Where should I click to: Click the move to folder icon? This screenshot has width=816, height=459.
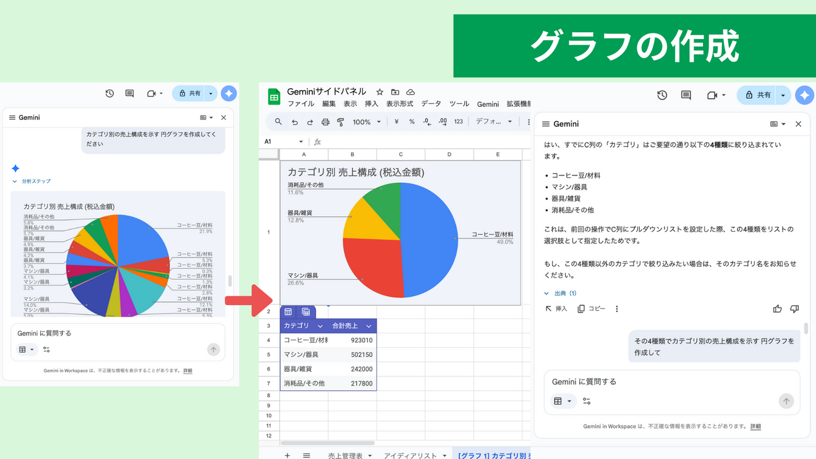point(395,92)
